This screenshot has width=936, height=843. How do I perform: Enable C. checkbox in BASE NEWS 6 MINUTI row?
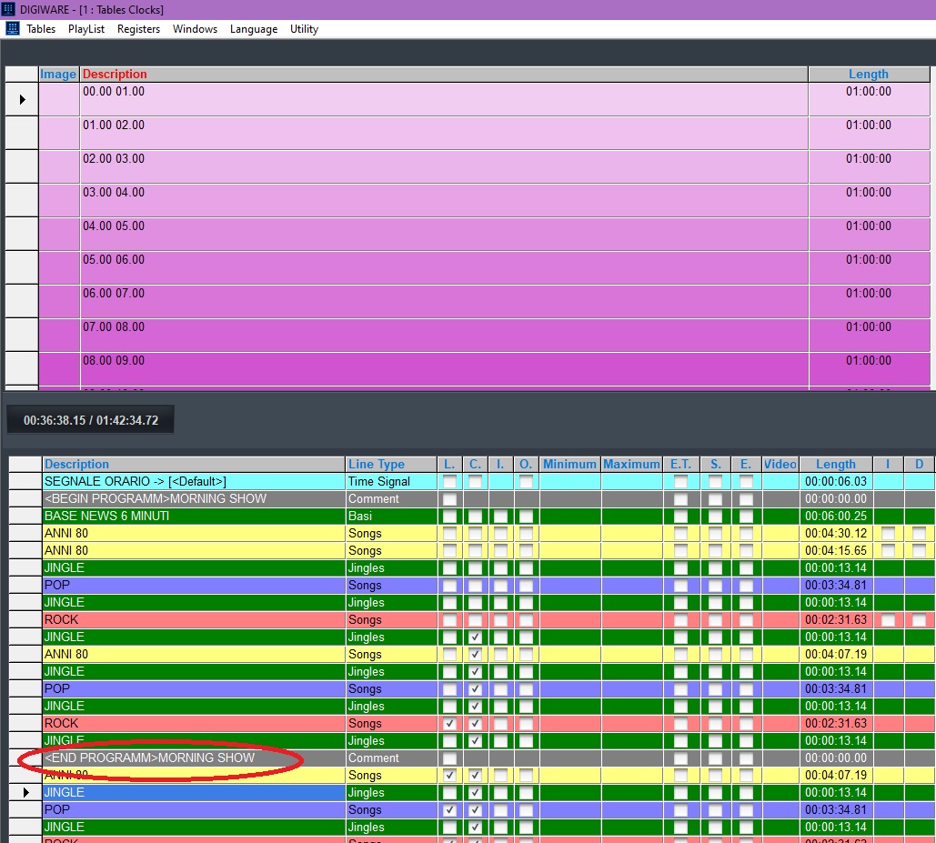pos(475,517)
